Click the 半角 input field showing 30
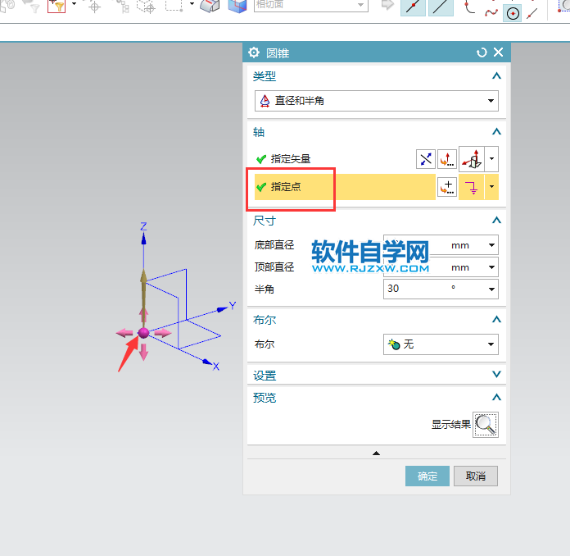 tap(414, 289)
